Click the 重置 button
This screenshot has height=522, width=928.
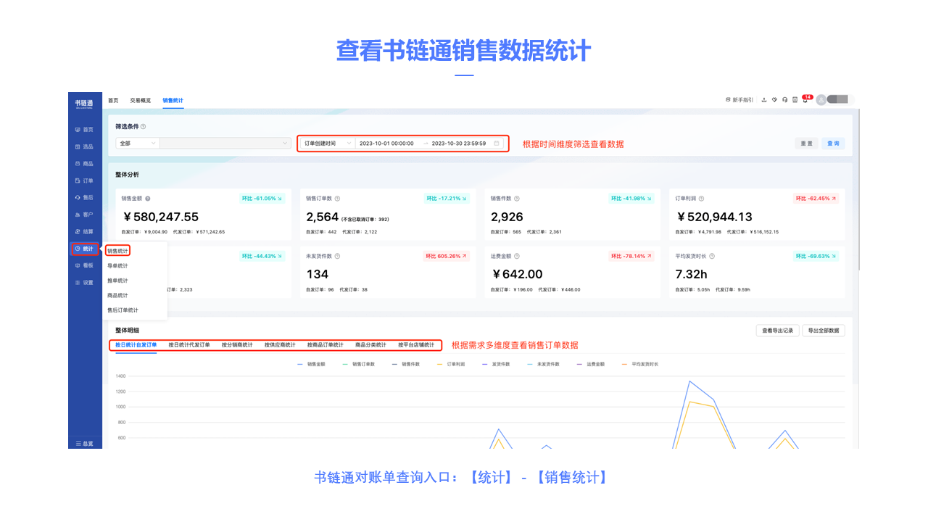pyautogui.click(x=806, y=144)
